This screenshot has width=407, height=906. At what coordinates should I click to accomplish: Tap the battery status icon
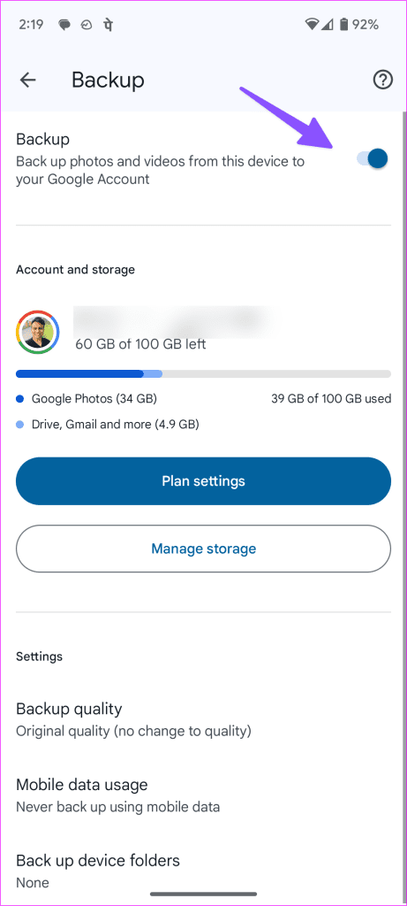(x=344, y=24)
